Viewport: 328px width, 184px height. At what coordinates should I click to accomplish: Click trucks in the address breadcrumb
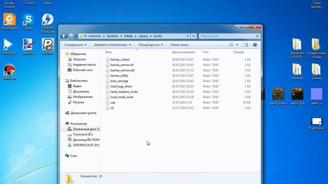coord(158,36)
